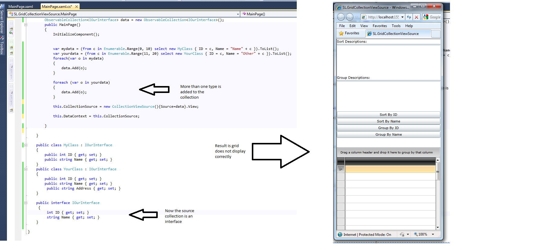Click the browser Back arrow
Screen dimensions: 551x250
341,17
